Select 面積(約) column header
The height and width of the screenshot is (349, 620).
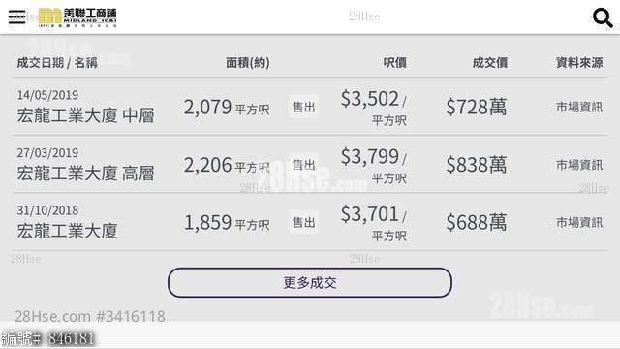click(248, 62)
